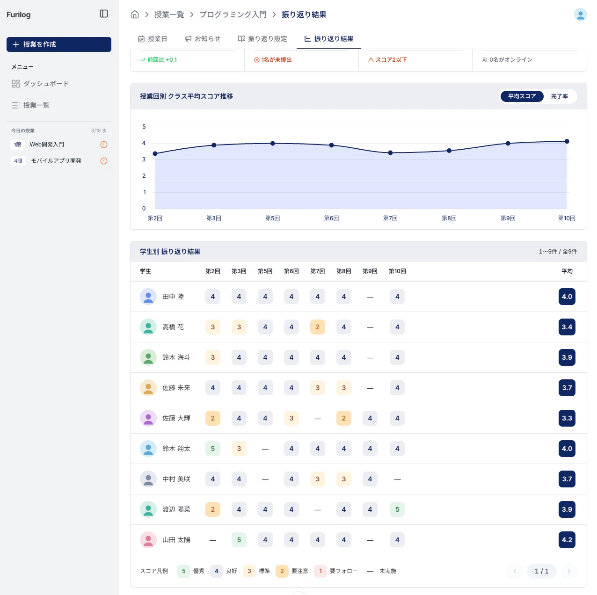Click 高橋 花's 第7回 score of 2
The width and height of the screenshot is (597, 595).
(318, 327)
